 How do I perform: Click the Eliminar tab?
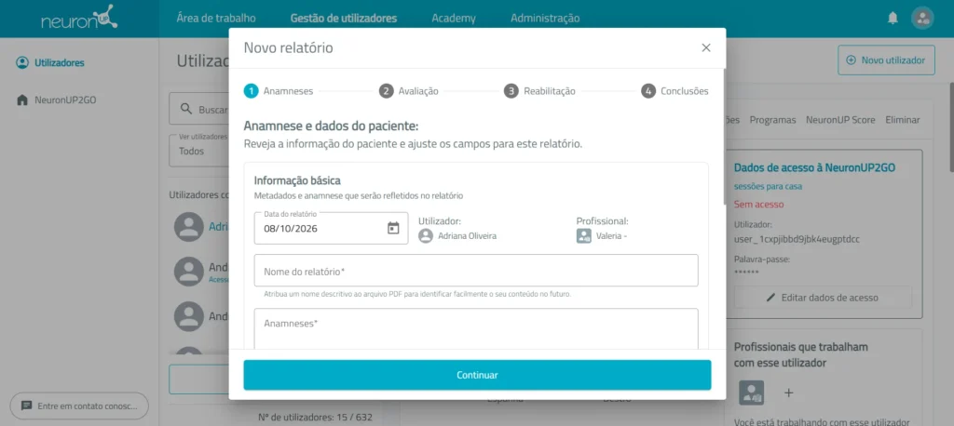coord(903,120)
